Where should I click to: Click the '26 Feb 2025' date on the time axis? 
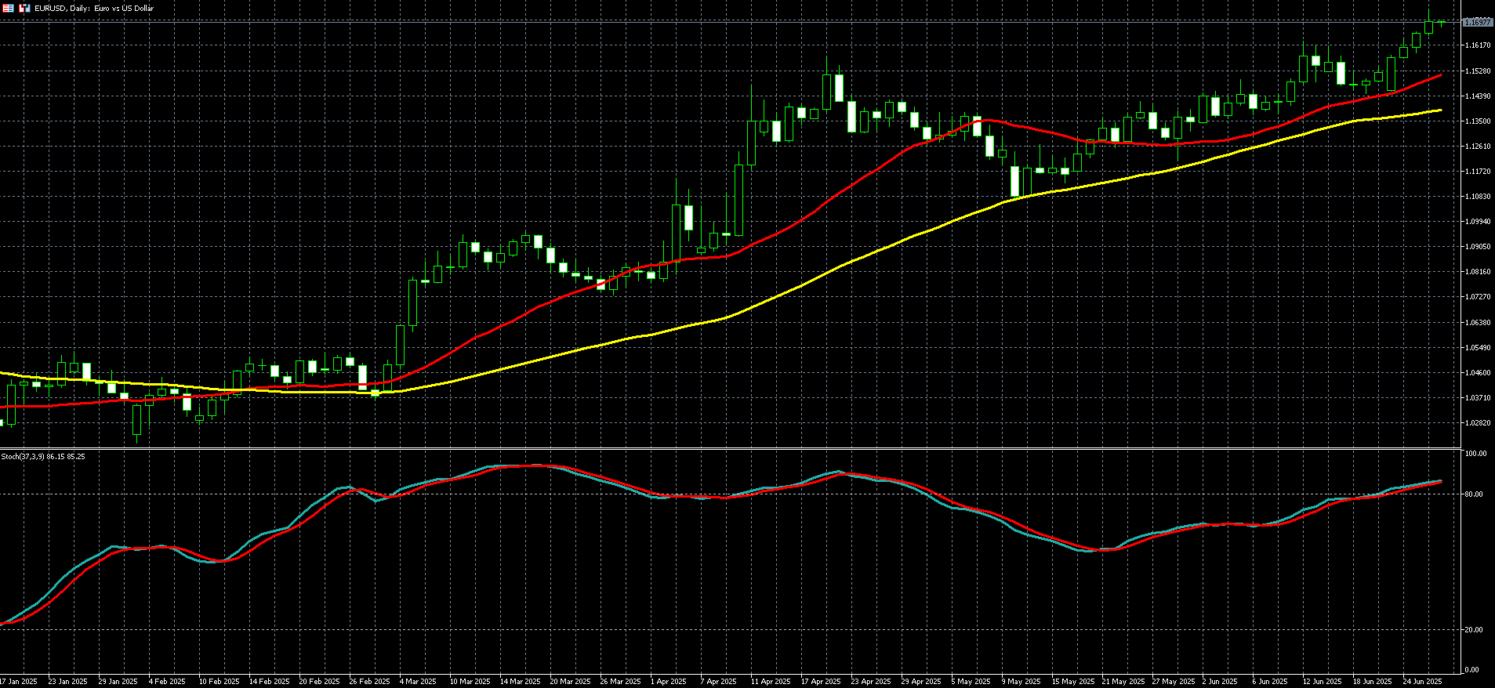[369, 682]
